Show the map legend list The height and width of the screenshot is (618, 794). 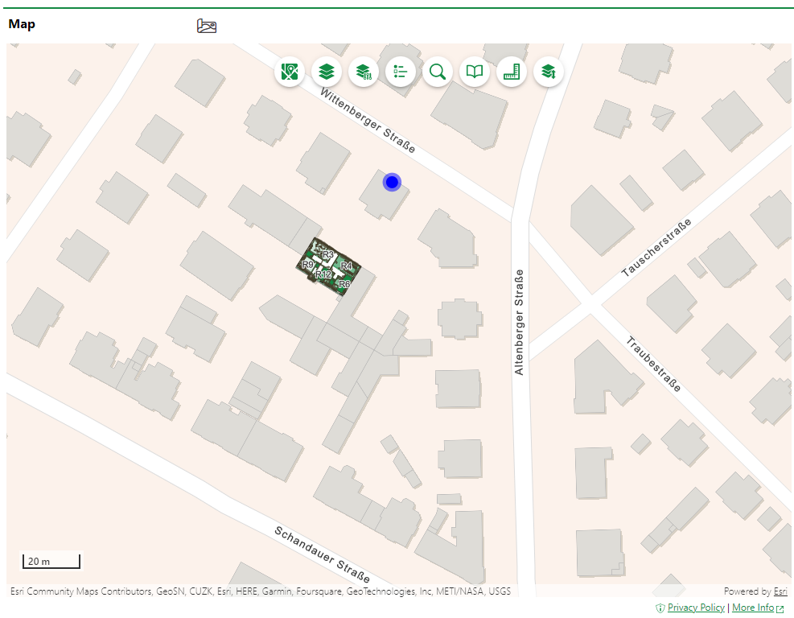click(x=400, y=72)
